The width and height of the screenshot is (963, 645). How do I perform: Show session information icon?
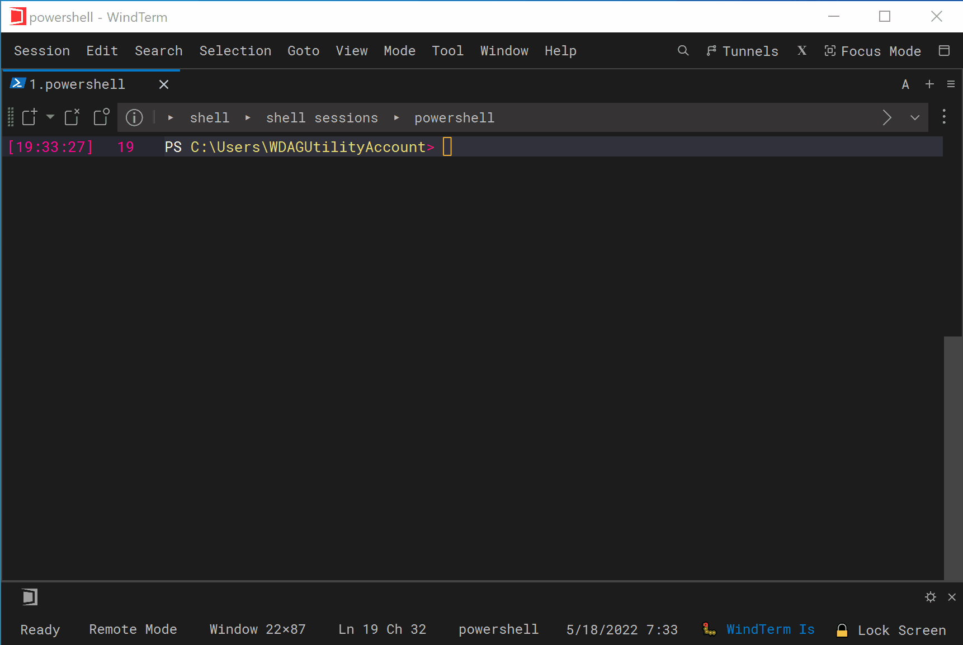(x=134, y=117)
